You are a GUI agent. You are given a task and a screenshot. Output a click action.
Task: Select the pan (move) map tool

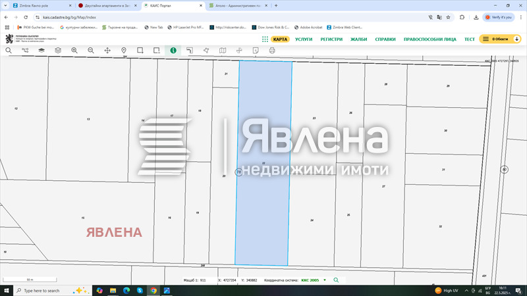point(107,50)
